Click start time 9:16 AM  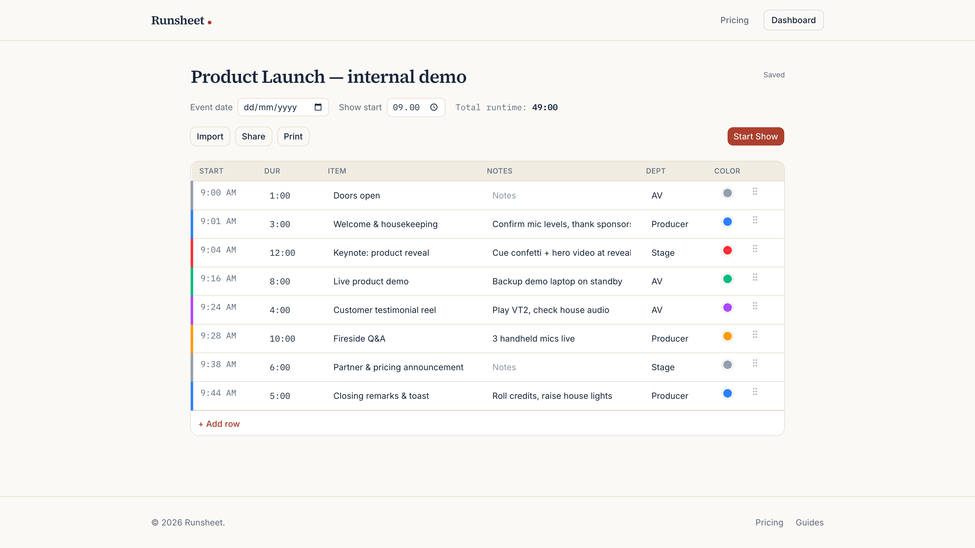(218, 279)
